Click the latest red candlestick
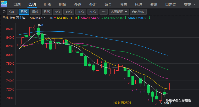The width and height of the screenshot is (199, 107). [168, 86]
